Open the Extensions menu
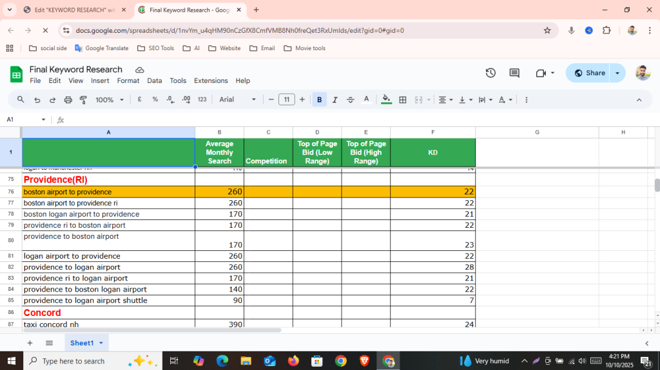 211,80
